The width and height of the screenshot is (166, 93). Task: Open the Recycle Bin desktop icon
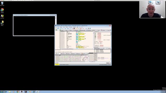2,4
